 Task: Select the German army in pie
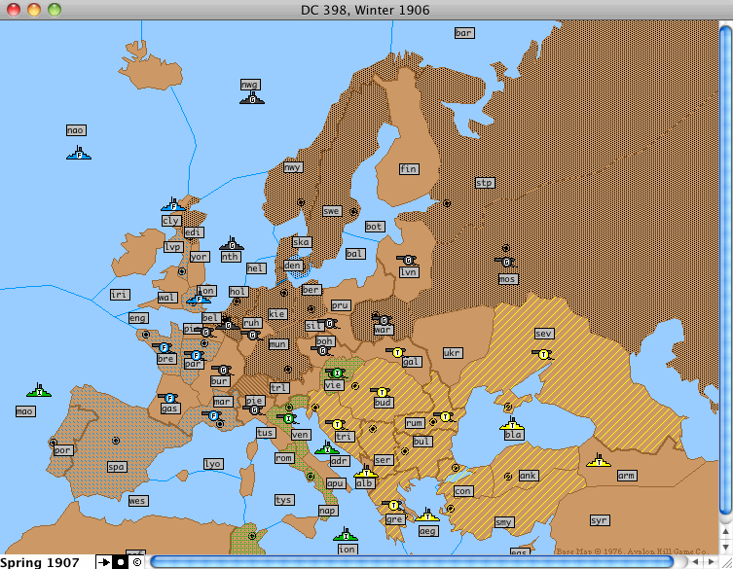click(x=254, y=410)
